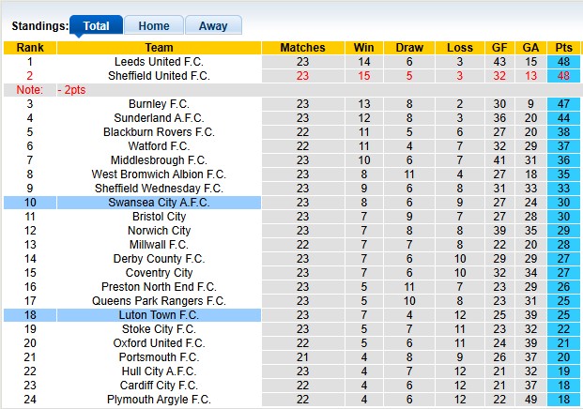
Task: Open the Luton Town F.C. highlighted team
Action: pyautogui.click(x=160, y=315)
